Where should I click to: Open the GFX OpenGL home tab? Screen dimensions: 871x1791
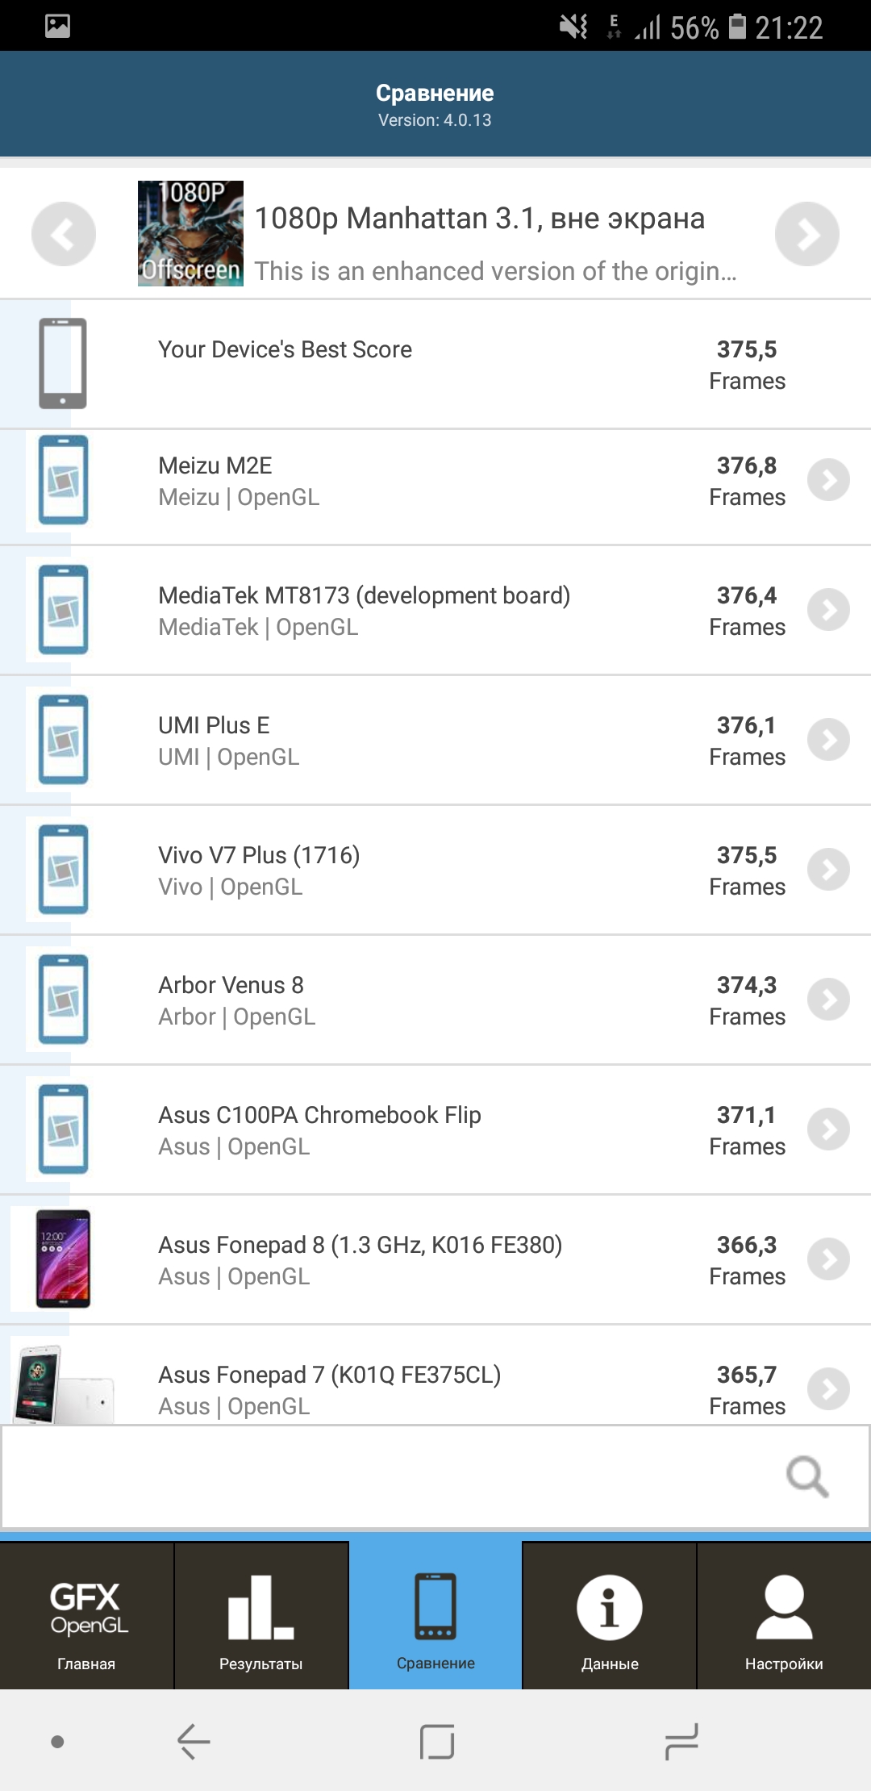[x=86, y=1616]
